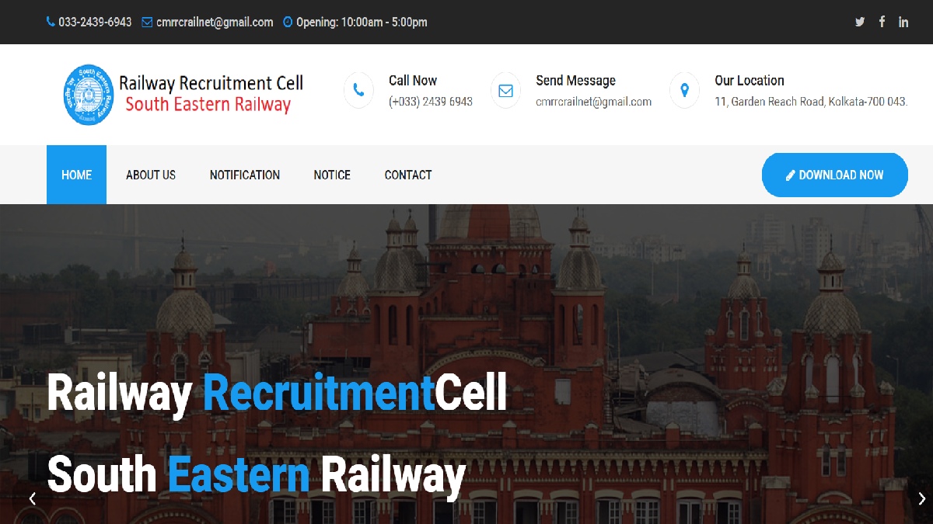Image resolution: width=933 pixels, height=524 pixels.
Task: Click the 033-2439-6943 phone number in top bar
Action: (95, 23)
